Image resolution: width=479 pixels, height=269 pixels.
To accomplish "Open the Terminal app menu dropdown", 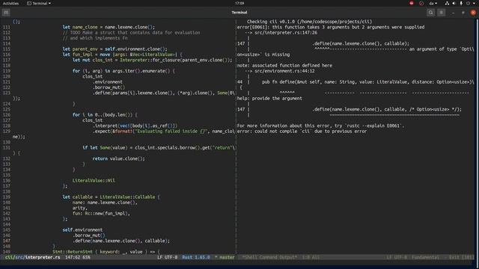I will click(x=39, y=3).
